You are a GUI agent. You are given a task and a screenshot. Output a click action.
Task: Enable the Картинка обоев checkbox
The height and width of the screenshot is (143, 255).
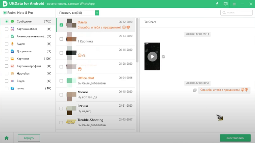pos(7,29)
